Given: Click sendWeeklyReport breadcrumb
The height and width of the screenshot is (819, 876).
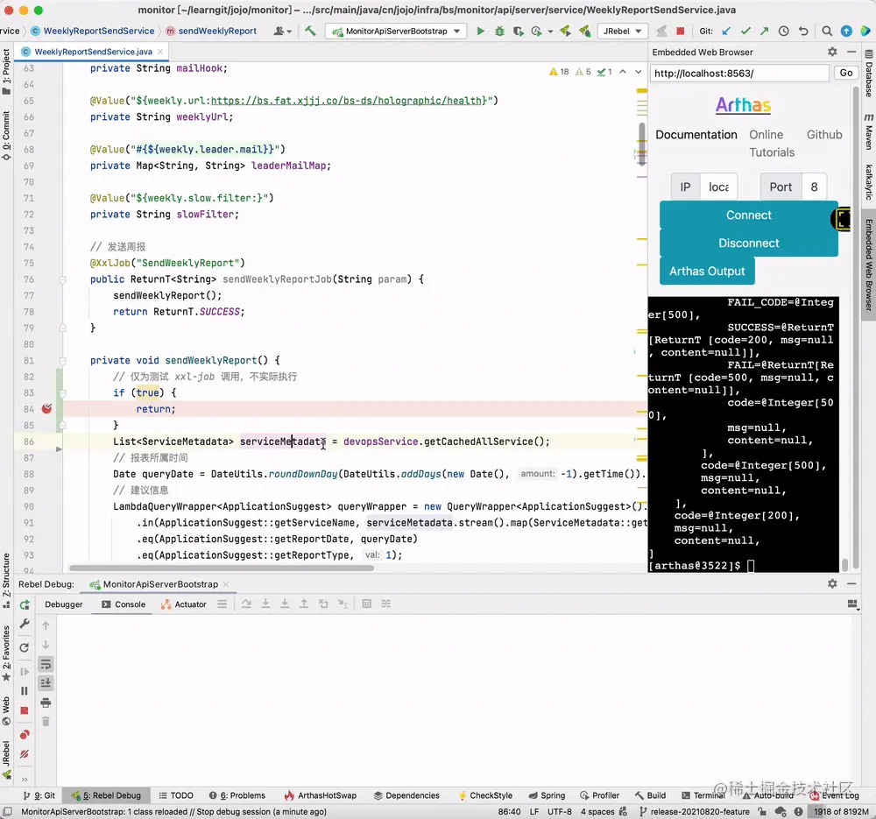Looking at the screenshot, I should pyautogui.click(x=210, y=32).
